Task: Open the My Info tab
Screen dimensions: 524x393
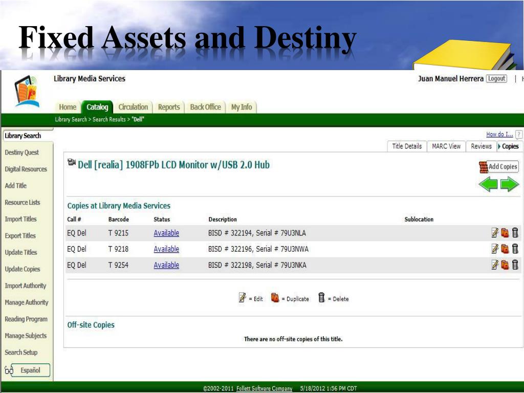Action: (x=242, y=107)
